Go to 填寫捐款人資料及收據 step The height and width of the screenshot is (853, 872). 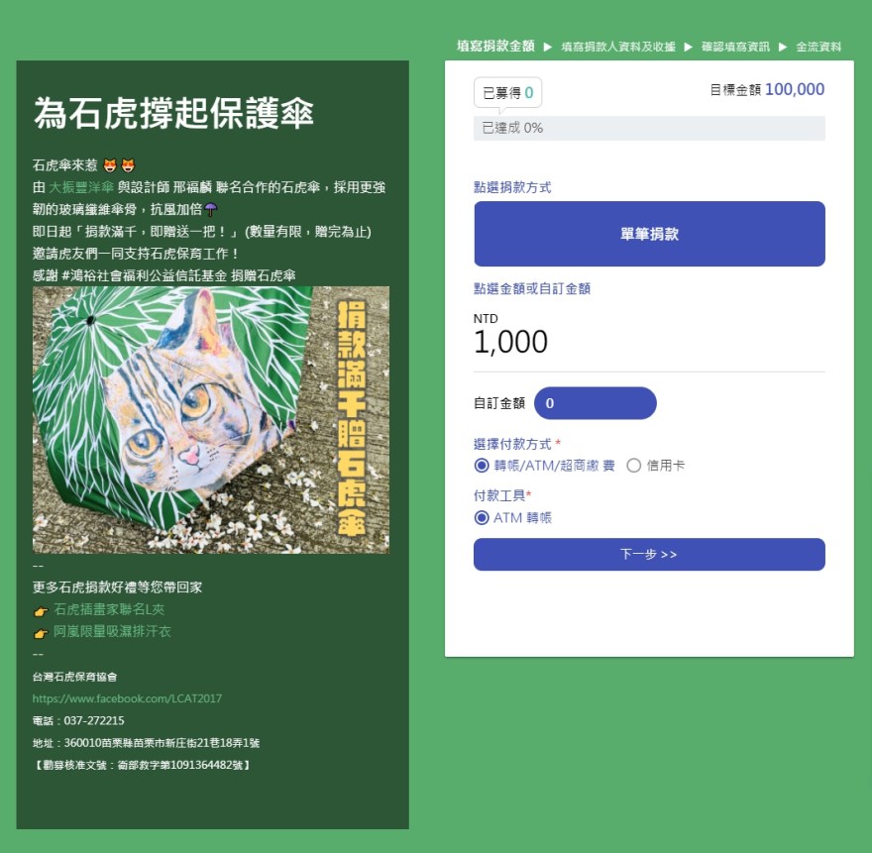point(618,47)
